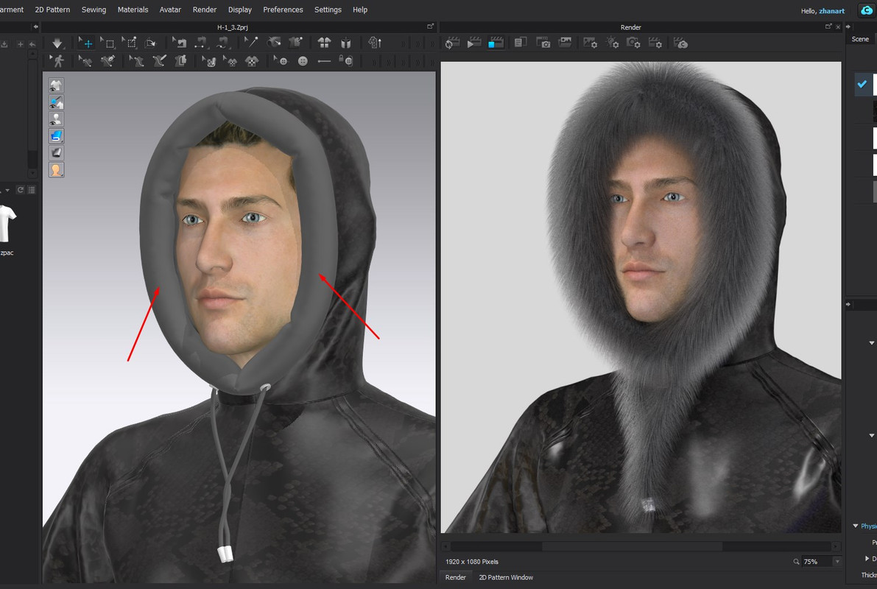
Task: Click the blue cloud account button
Action: tap(867, 10)
